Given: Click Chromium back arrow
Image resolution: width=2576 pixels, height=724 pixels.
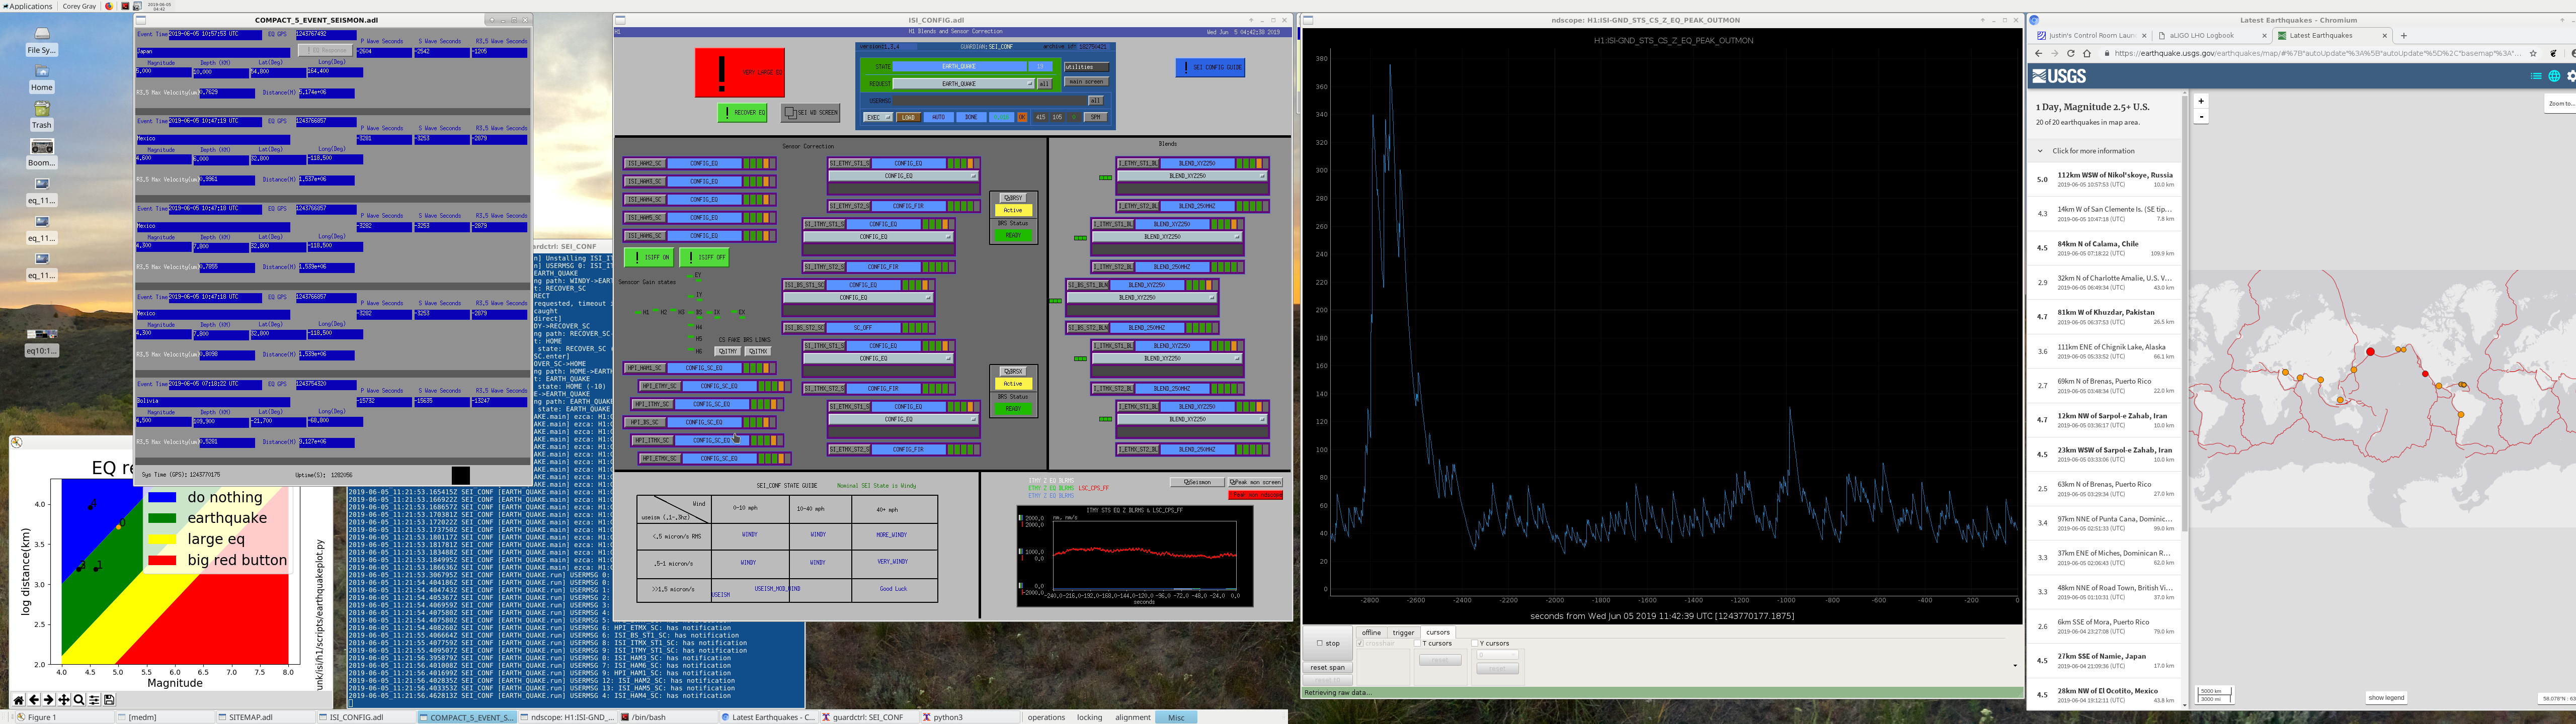Looking at the screenshot, I should pos(2038,53).
